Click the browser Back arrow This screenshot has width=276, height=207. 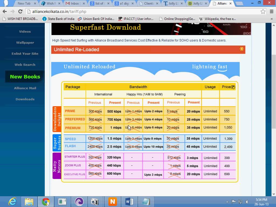5,12
